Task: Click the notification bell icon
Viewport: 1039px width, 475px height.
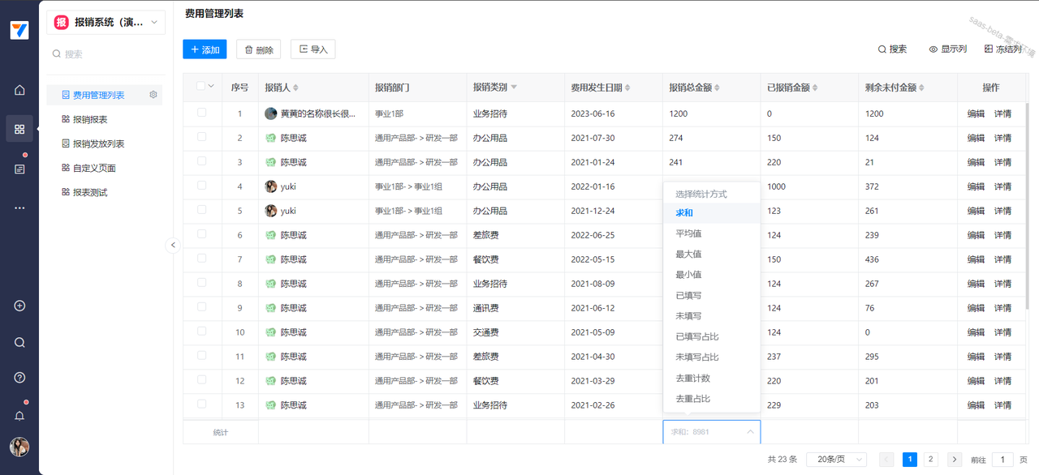Action: click(x=19, y=416)
